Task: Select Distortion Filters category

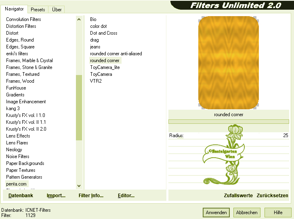Action: tap(21, 26)
